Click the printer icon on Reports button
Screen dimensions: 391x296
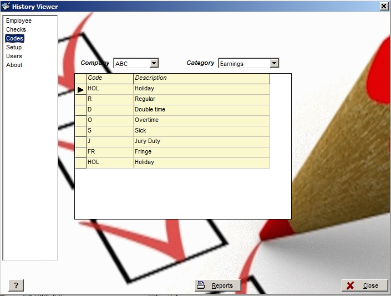pyautogui.click(x=201, y=285)
